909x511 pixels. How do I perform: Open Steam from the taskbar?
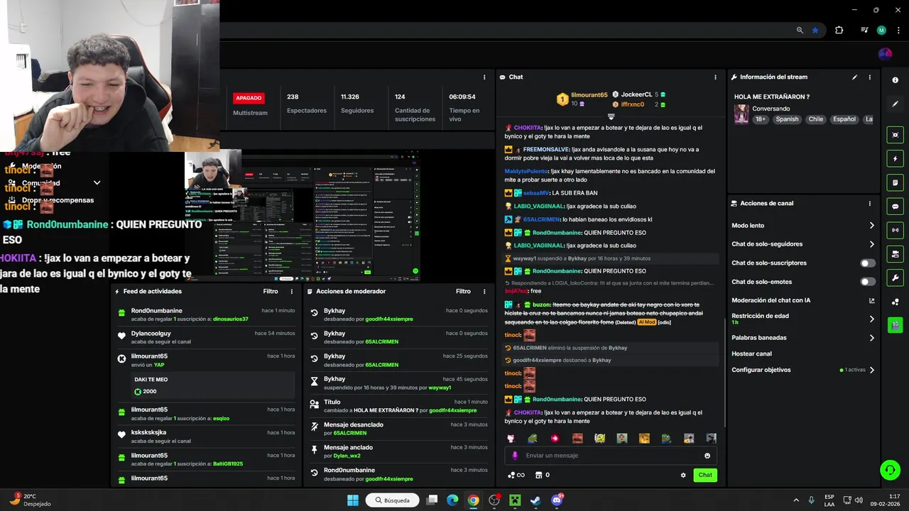[535, 500]
